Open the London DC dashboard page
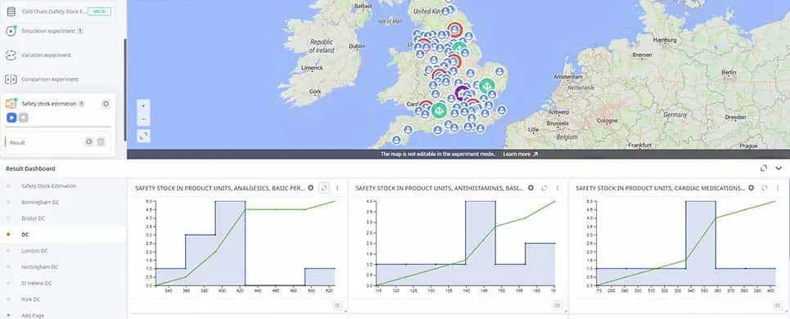 [34, 250]
